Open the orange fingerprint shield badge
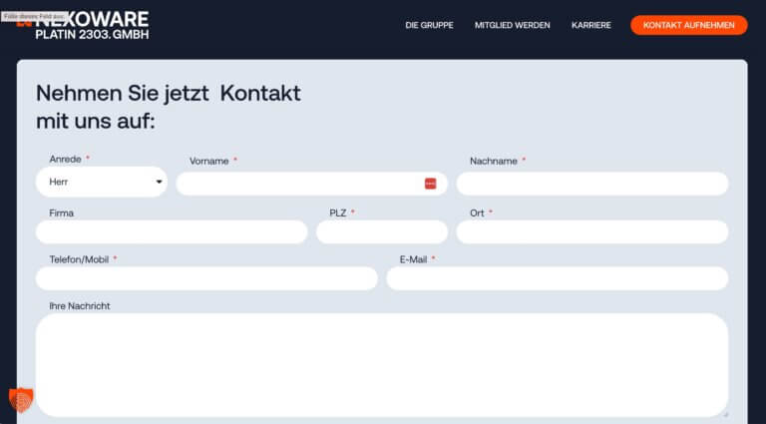The image size is (766, 424). click(x=21, y=400)
